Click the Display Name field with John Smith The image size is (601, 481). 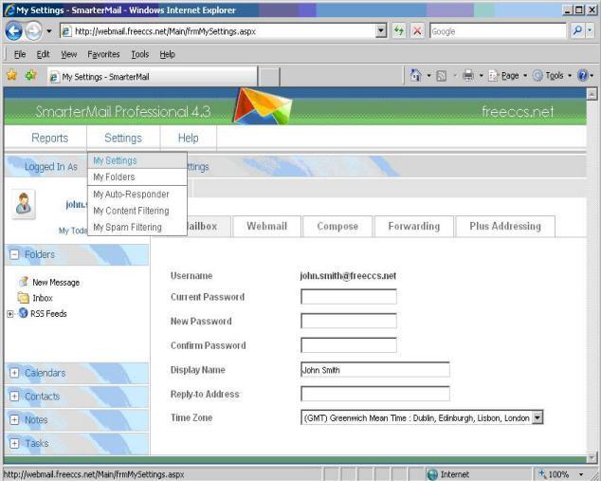point(374,369)
